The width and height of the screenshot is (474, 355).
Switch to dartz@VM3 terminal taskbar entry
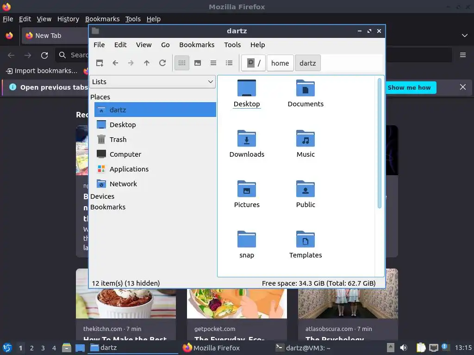tap(303, 348)
